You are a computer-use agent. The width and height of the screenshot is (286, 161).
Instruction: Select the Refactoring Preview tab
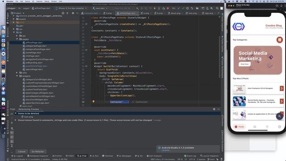[29, 109]
